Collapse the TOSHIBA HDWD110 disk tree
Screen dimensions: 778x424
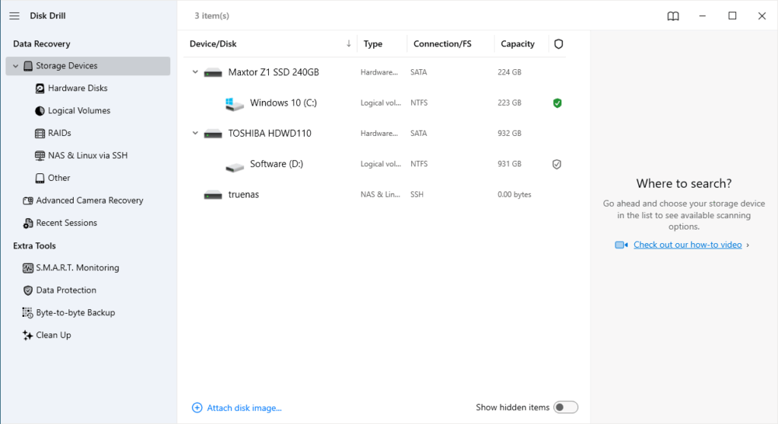click(195, 134)
